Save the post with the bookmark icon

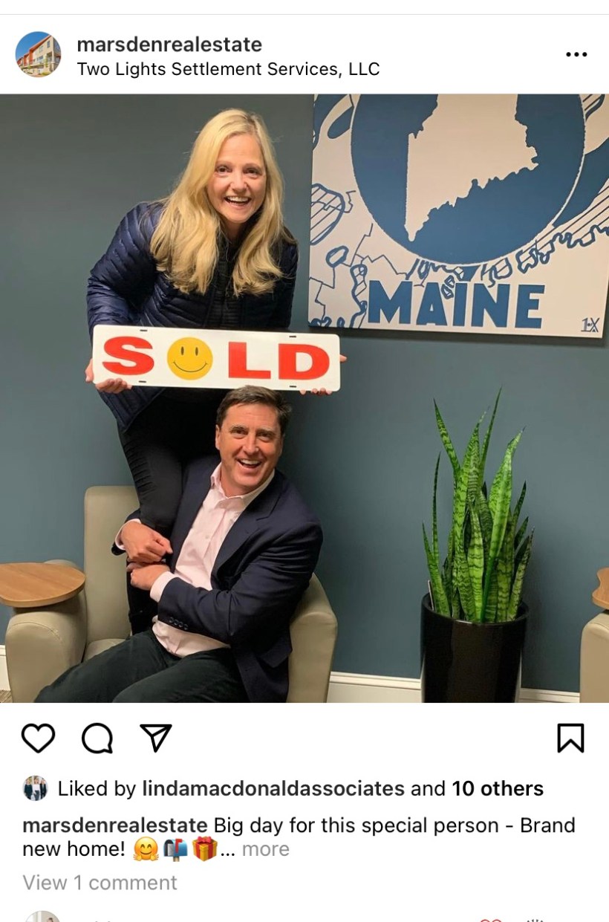pos(570,738)
